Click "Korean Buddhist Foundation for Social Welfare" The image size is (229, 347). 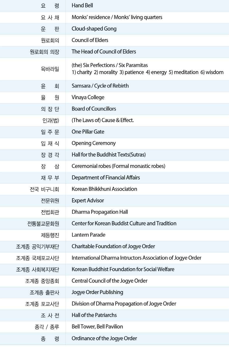pyautogui.click(x=123, y=270)
